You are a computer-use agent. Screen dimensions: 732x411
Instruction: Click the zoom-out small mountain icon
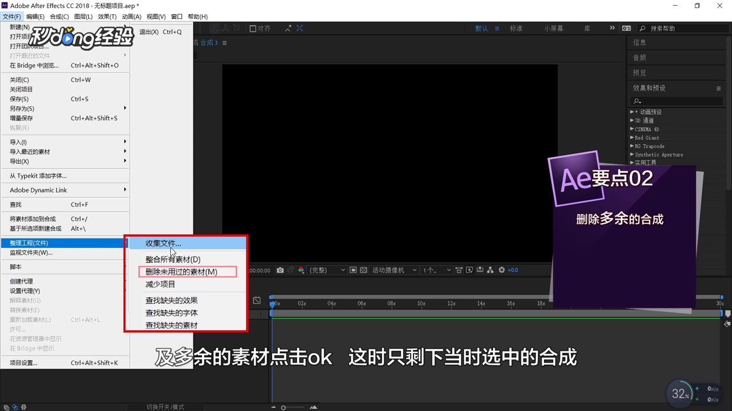[x=273, y=408]
